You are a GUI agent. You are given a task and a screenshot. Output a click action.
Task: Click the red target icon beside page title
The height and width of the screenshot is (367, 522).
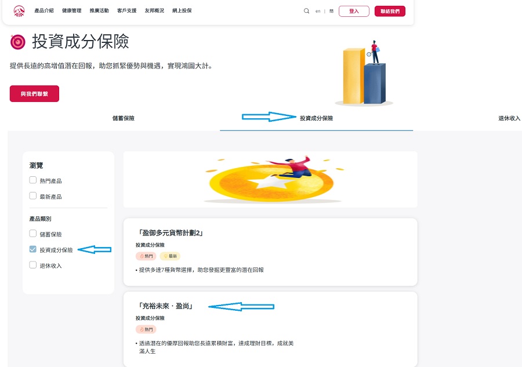click(18, 42)
